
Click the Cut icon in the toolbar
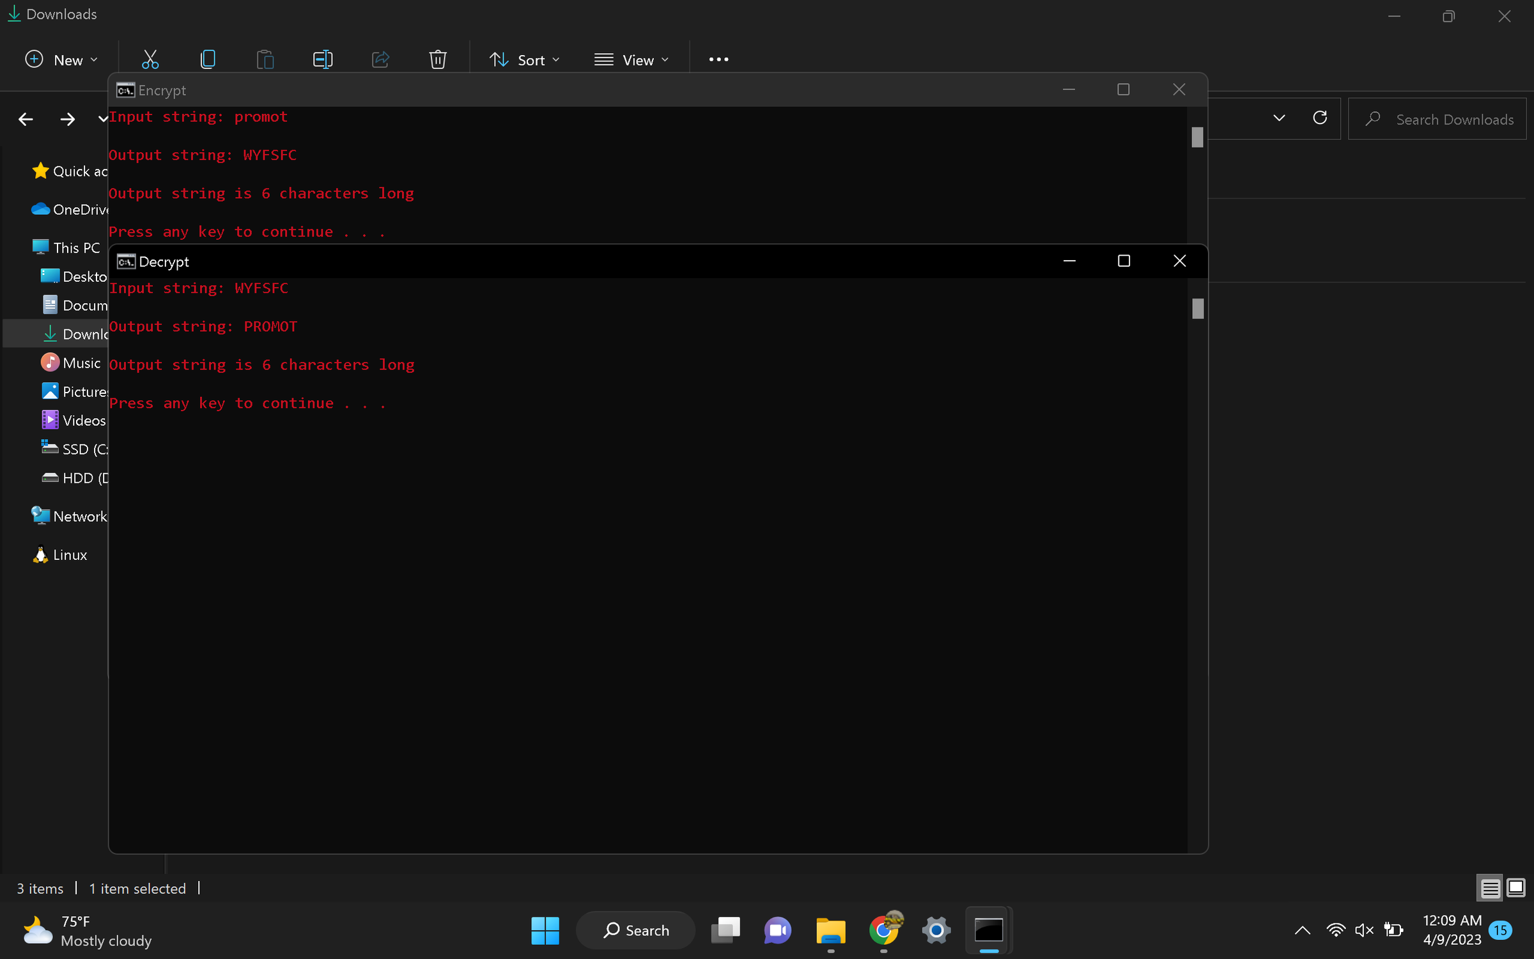coord(150,59)
